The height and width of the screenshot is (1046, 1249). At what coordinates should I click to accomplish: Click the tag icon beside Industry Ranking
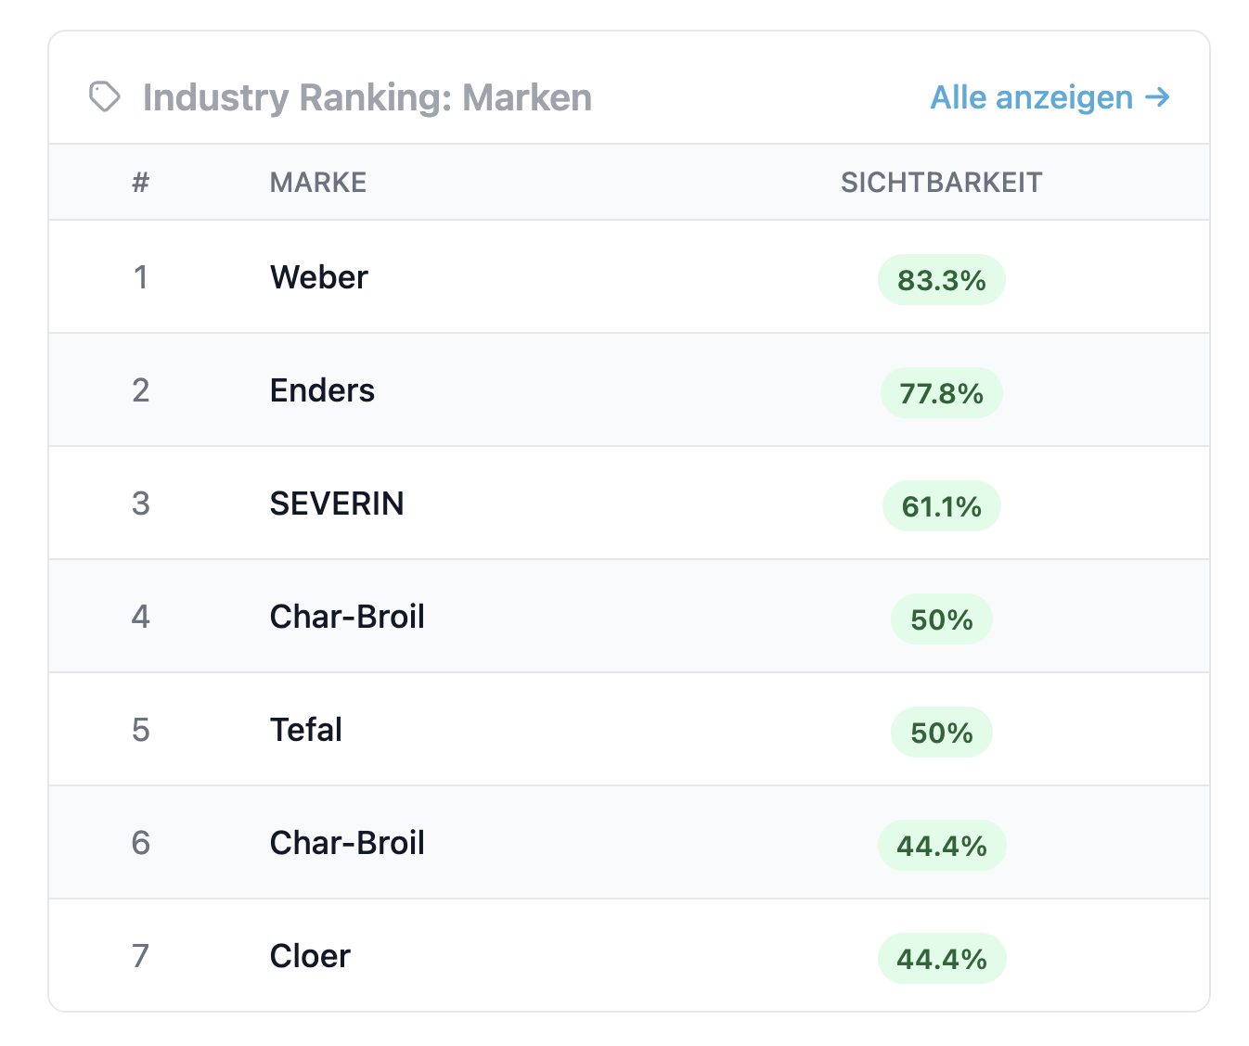tap(105, 96)
